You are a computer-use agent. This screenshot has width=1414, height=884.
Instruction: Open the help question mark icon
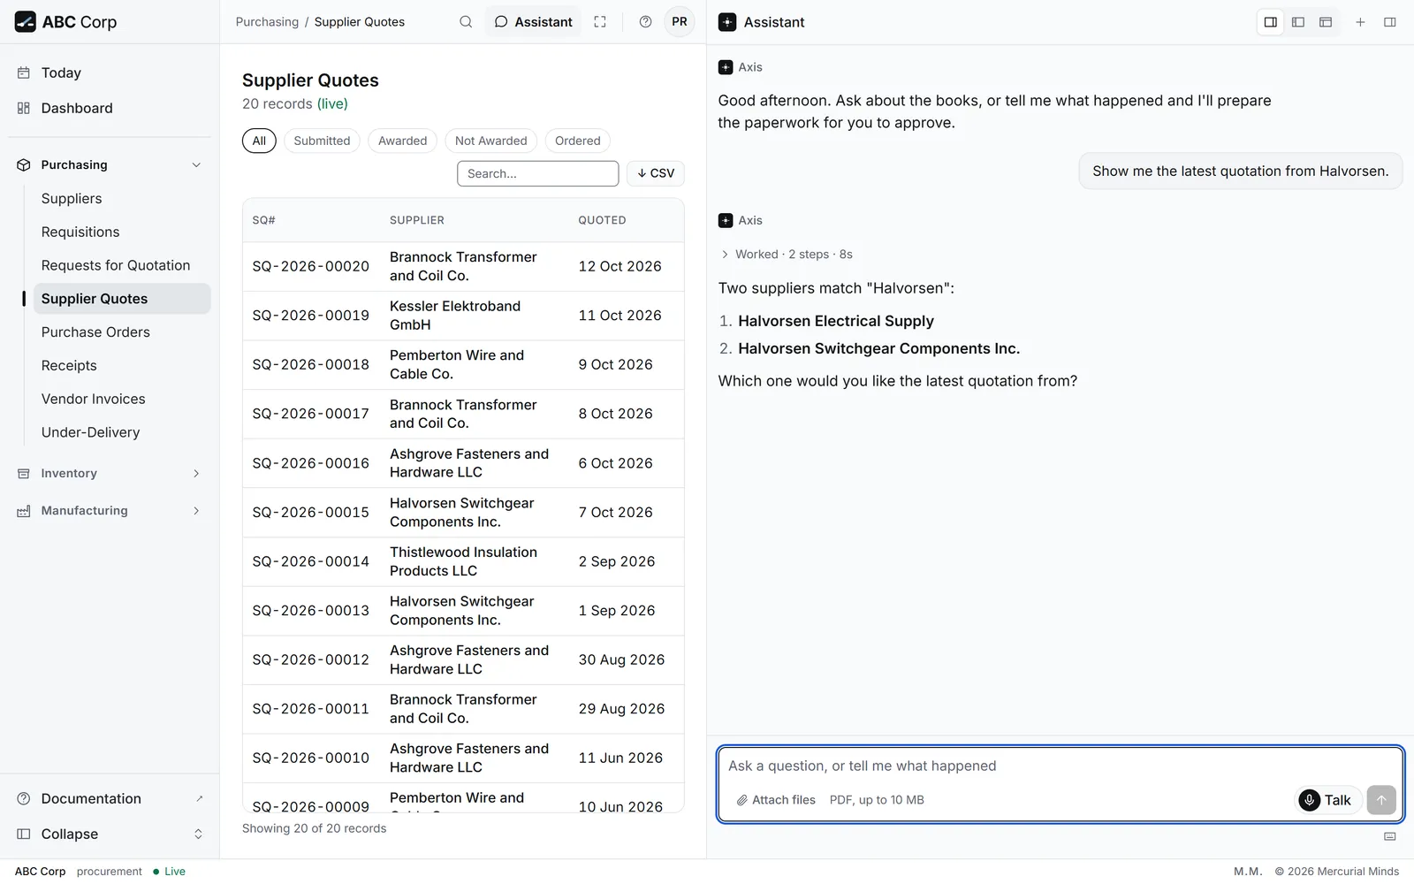pos(646,22)
